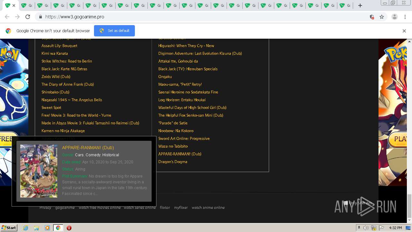The height and width of the screenshot is (232, 412).
Task: Open the Windows Start menu
Action: click(x=9, y=227)
